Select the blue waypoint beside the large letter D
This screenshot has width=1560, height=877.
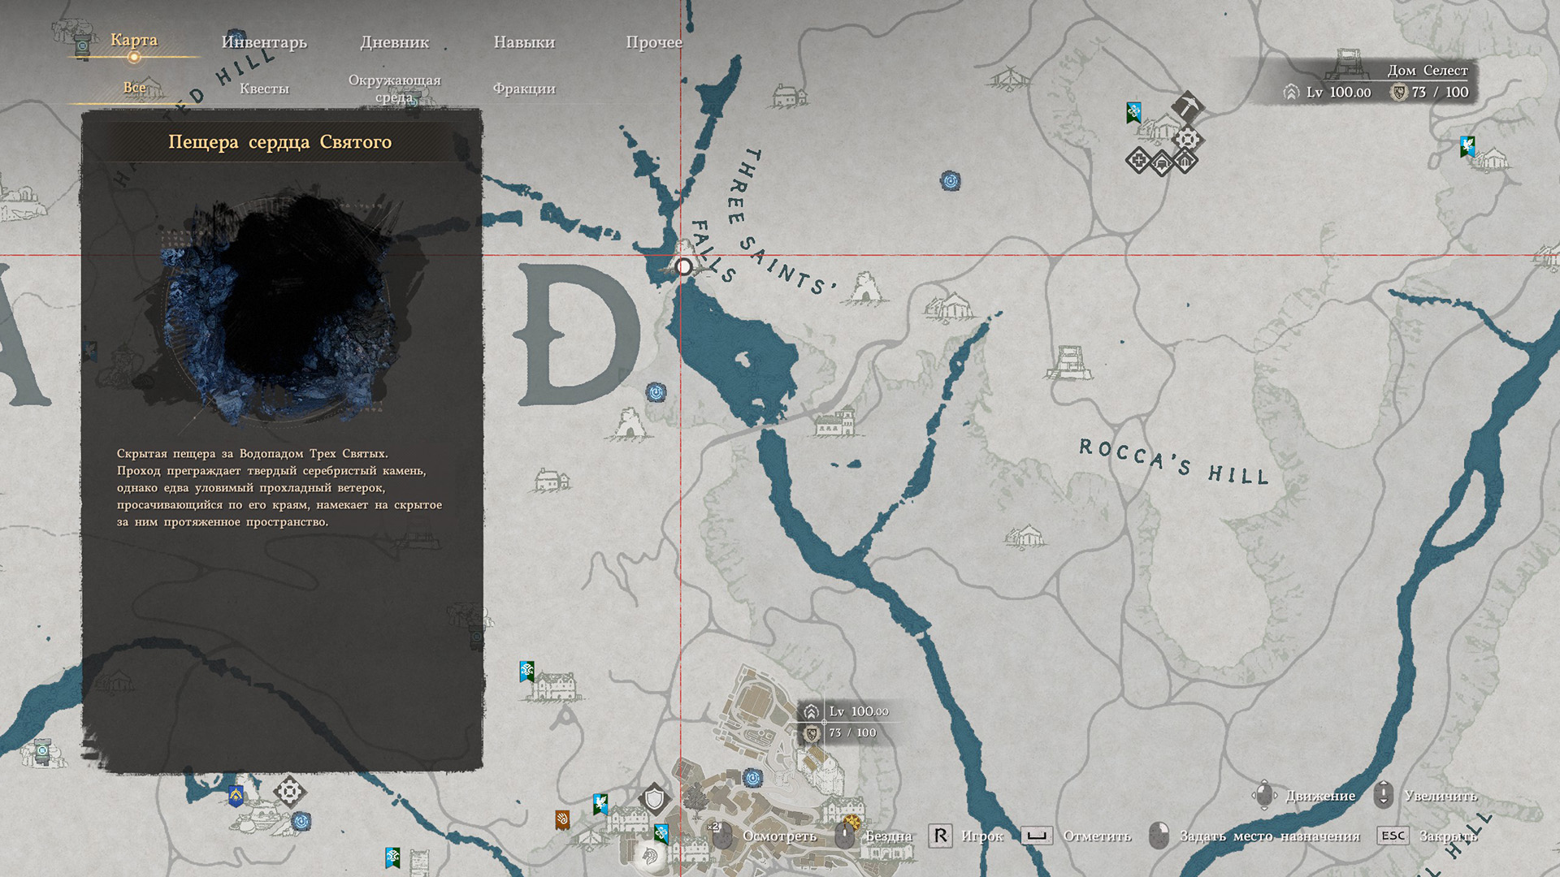pyautogui.click(x=656, y=393)
